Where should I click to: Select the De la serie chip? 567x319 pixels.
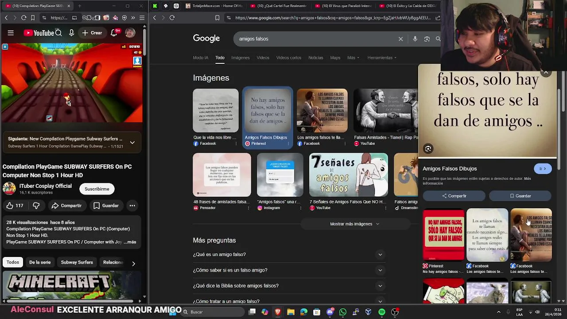pos(40,262)
